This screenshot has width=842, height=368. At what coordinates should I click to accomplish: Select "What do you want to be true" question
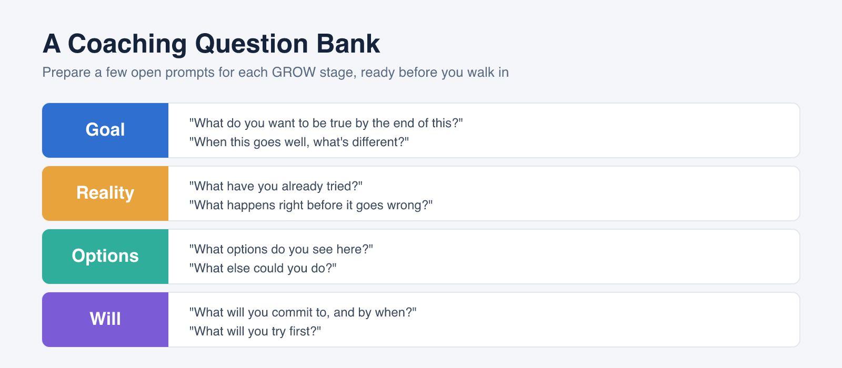pos(326,123)
